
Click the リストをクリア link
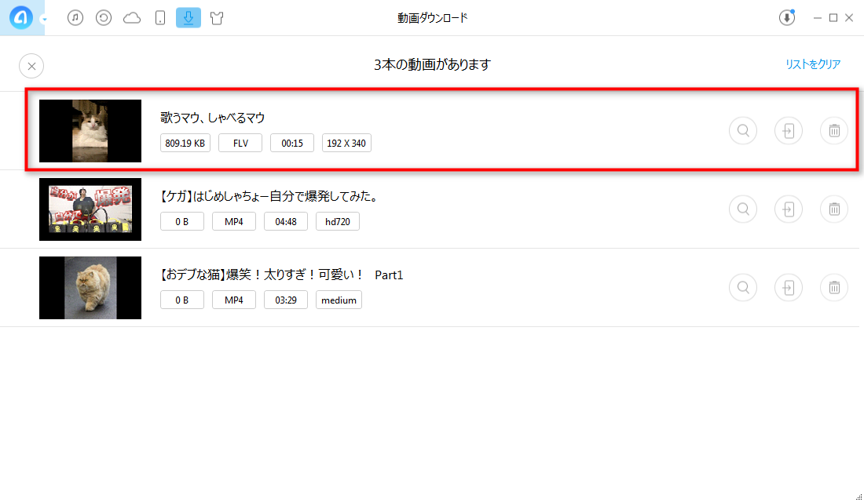tap(813, 64)
